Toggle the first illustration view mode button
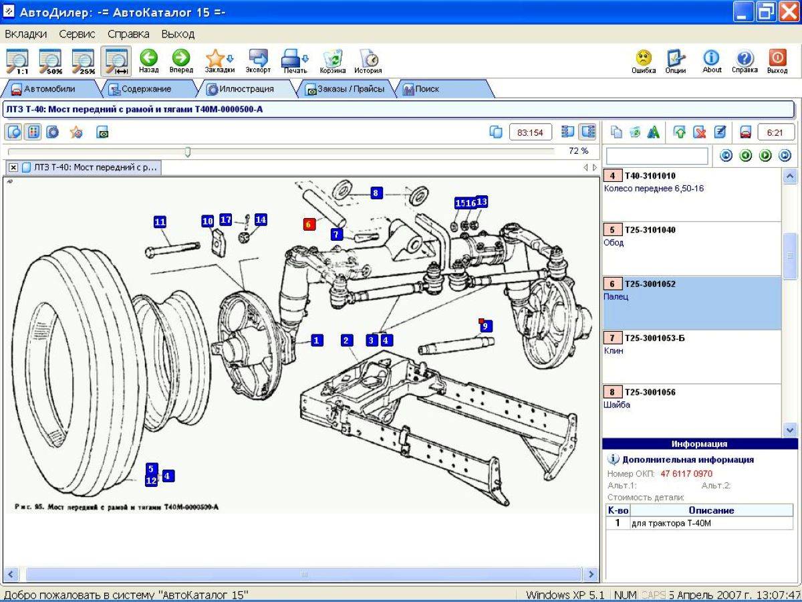This screenshot has width=802, height=602. [14, 132]
